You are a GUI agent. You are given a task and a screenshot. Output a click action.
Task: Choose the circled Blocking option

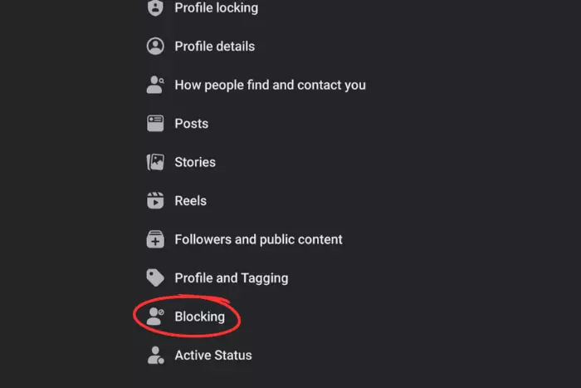[199, 317]
